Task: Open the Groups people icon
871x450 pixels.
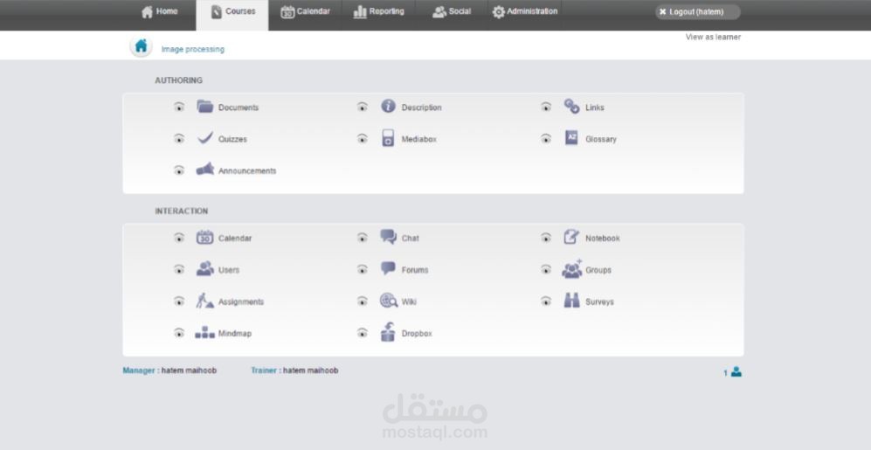Action: click(571, 269)
